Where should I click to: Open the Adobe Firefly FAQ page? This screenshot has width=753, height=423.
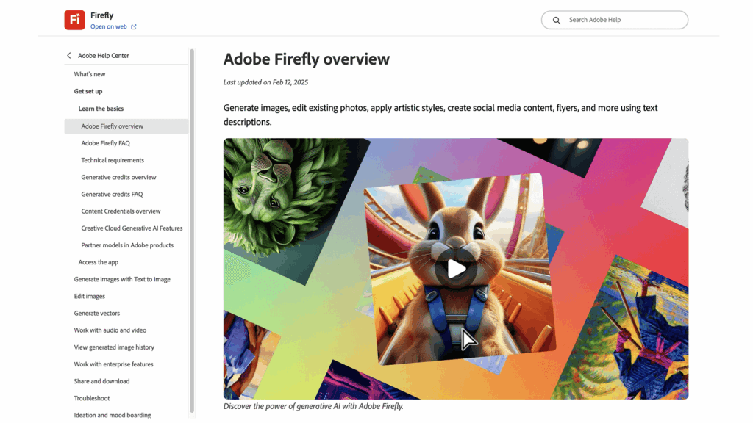105,143
